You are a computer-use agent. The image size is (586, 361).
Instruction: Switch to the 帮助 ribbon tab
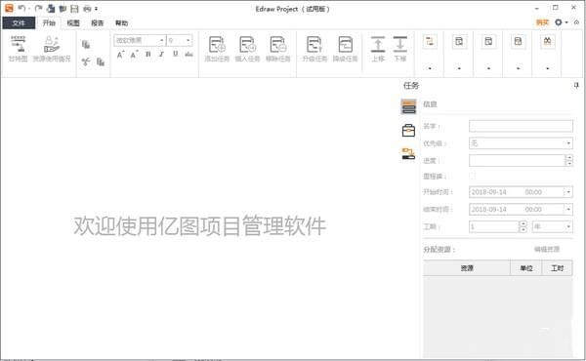tap(122, 22)
